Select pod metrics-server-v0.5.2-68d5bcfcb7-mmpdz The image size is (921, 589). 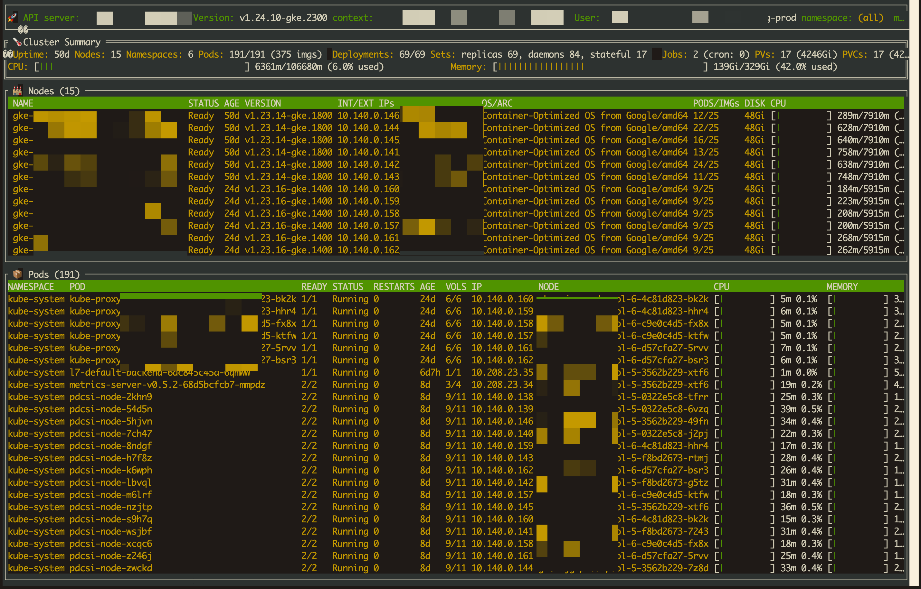pyautogui.click(x=167, y=384)
